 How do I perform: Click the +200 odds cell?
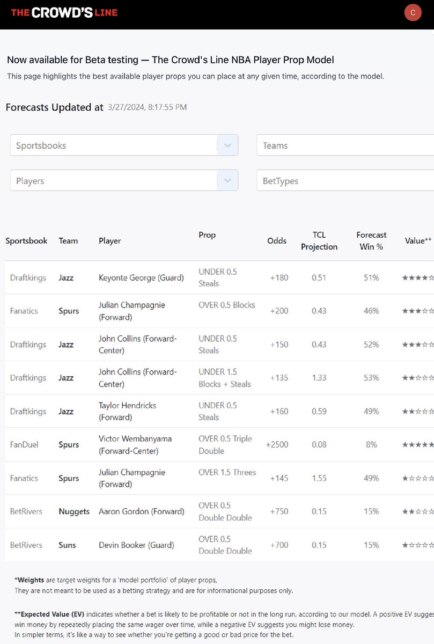pos(279,311)
